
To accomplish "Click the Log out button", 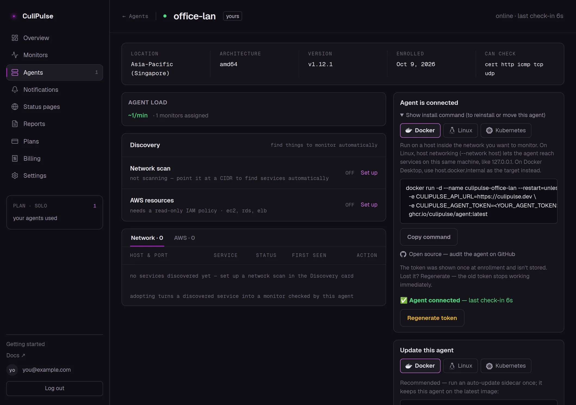I will tap(55, 388).
